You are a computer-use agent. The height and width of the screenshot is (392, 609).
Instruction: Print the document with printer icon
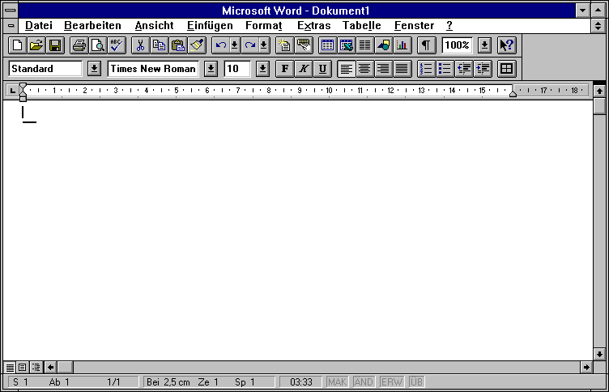pos(79,45)
